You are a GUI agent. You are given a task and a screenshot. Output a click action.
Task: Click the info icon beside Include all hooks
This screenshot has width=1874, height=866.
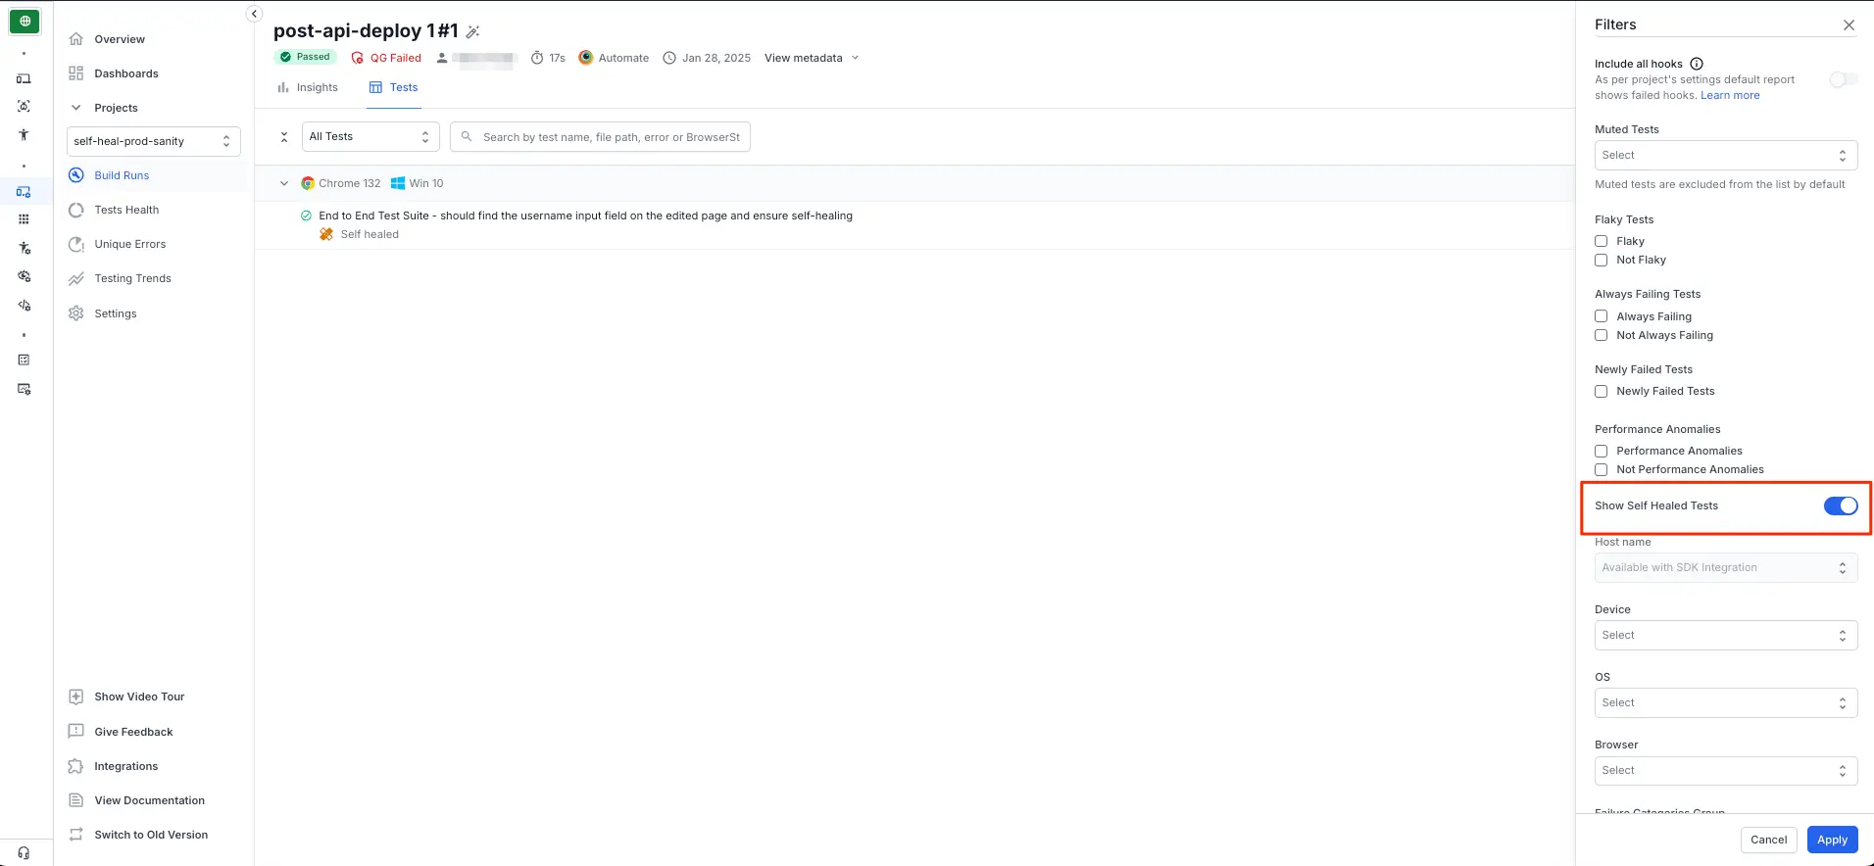(x=1697, y=64)
